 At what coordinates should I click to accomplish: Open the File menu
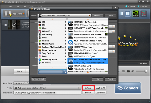[10, 7]
